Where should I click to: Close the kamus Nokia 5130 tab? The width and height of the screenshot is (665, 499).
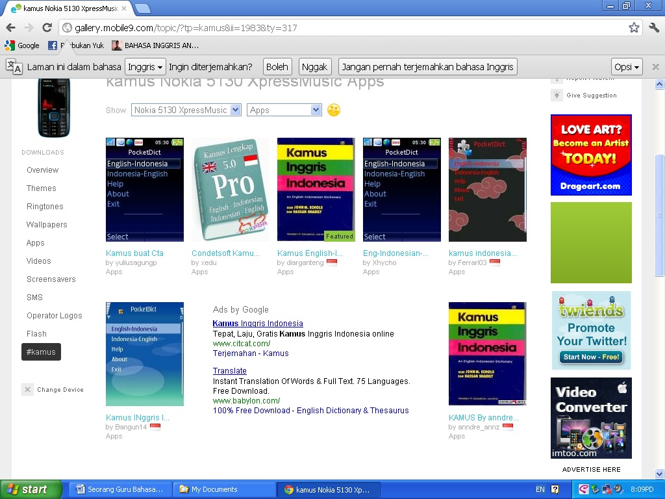(124, 8)
